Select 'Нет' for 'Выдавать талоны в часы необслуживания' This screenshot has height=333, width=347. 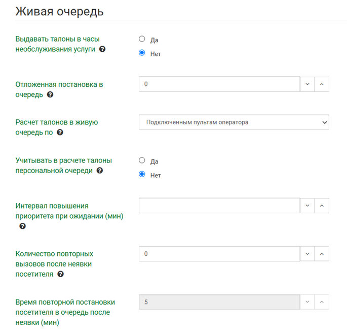142,53
